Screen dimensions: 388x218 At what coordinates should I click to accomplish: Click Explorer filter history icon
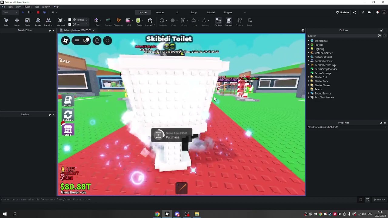point(379,36)
